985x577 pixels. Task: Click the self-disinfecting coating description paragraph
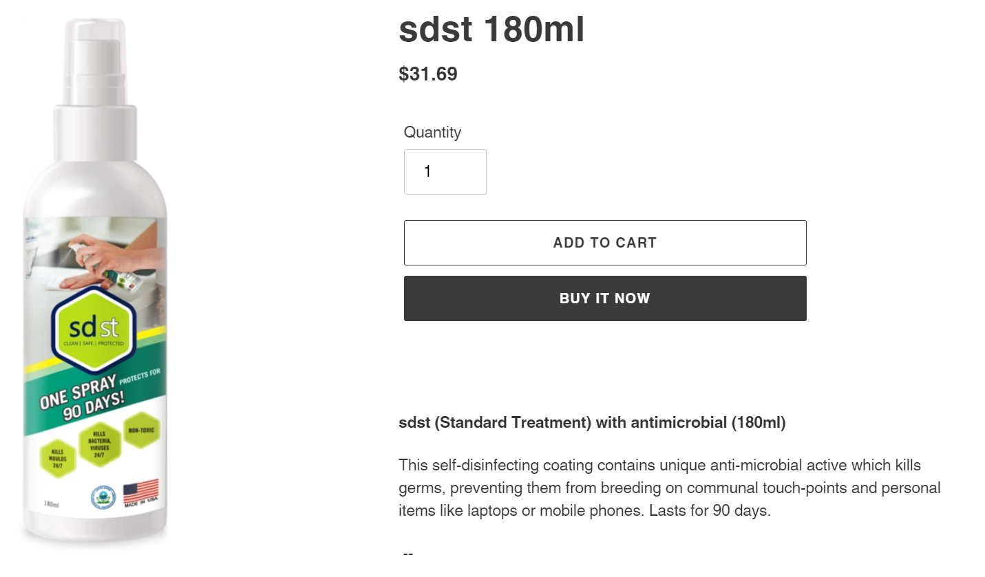pos(670,488)
